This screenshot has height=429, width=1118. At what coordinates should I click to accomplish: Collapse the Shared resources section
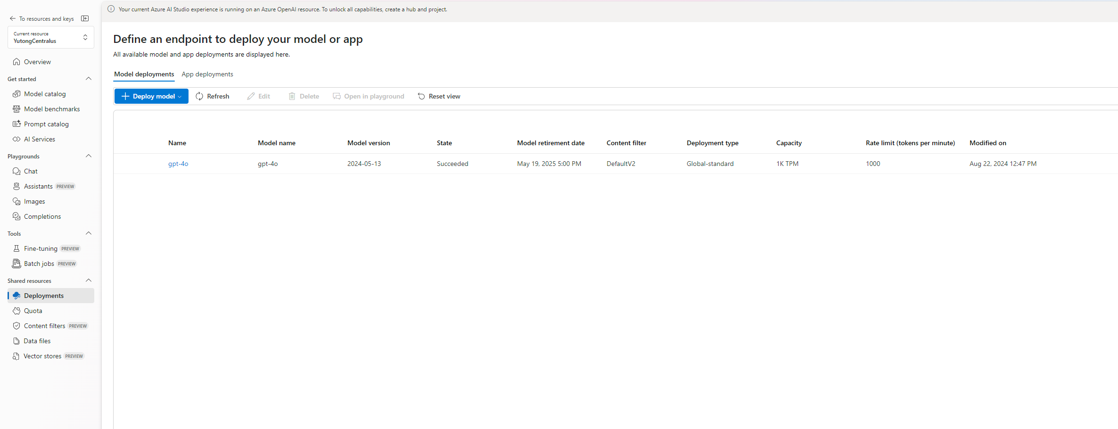coord(89,280)
